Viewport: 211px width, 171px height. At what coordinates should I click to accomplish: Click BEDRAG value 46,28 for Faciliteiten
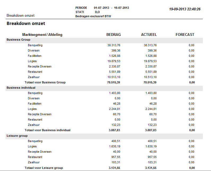117,104
